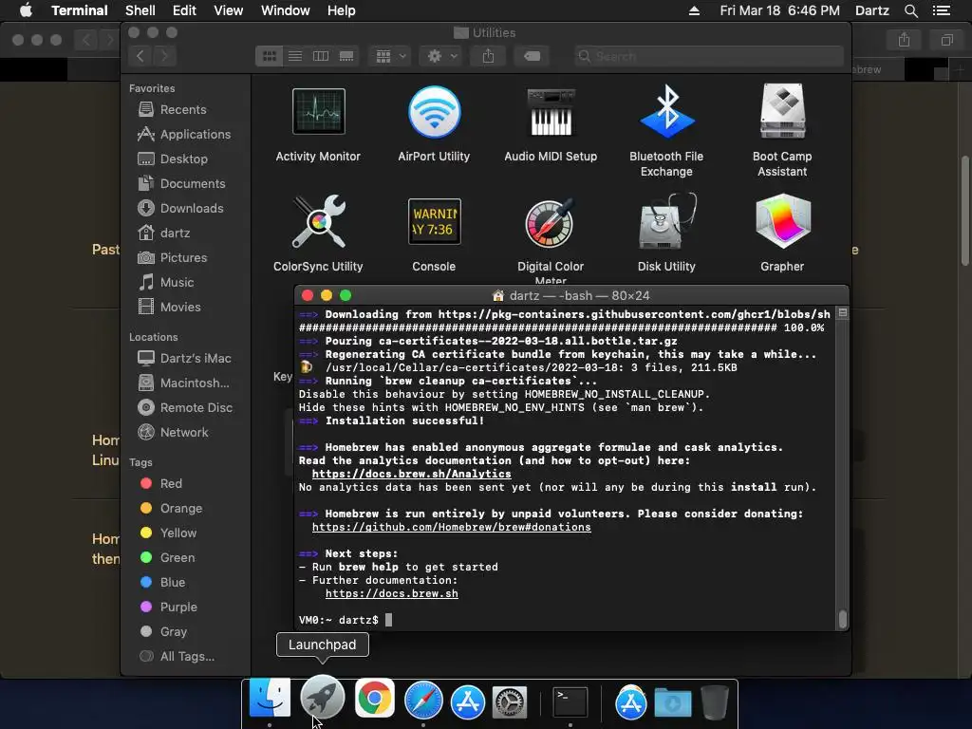Open the Trash in the Dock

click(715, 701)
